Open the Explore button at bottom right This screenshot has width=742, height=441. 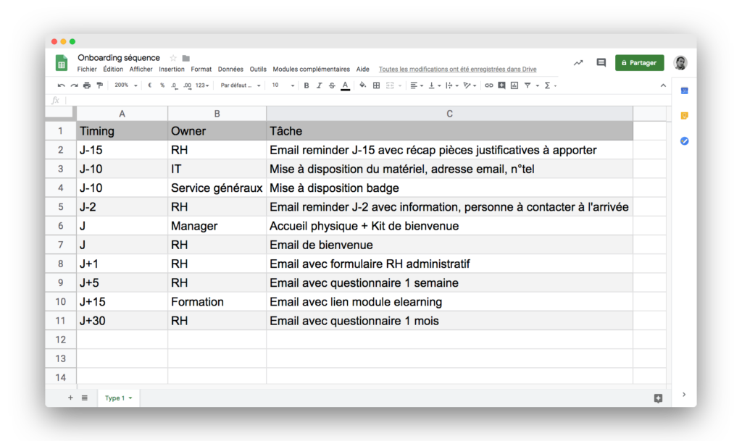point(658,398)
